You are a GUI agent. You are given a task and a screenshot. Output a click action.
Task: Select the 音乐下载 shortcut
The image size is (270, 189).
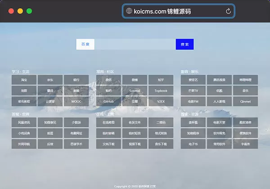point(161,144)
